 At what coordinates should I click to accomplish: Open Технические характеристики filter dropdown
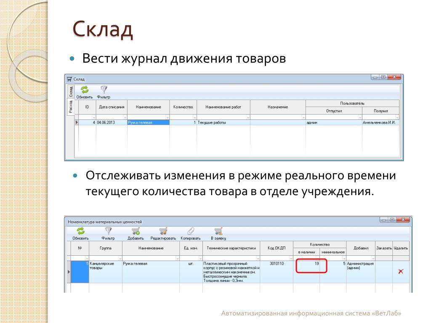258,259
